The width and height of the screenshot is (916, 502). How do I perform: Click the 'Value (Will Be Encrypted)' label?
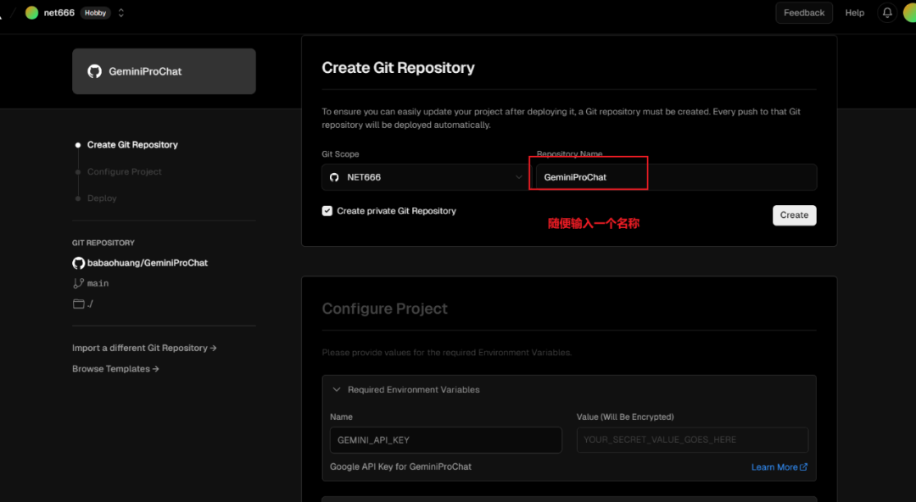point(625,416)
